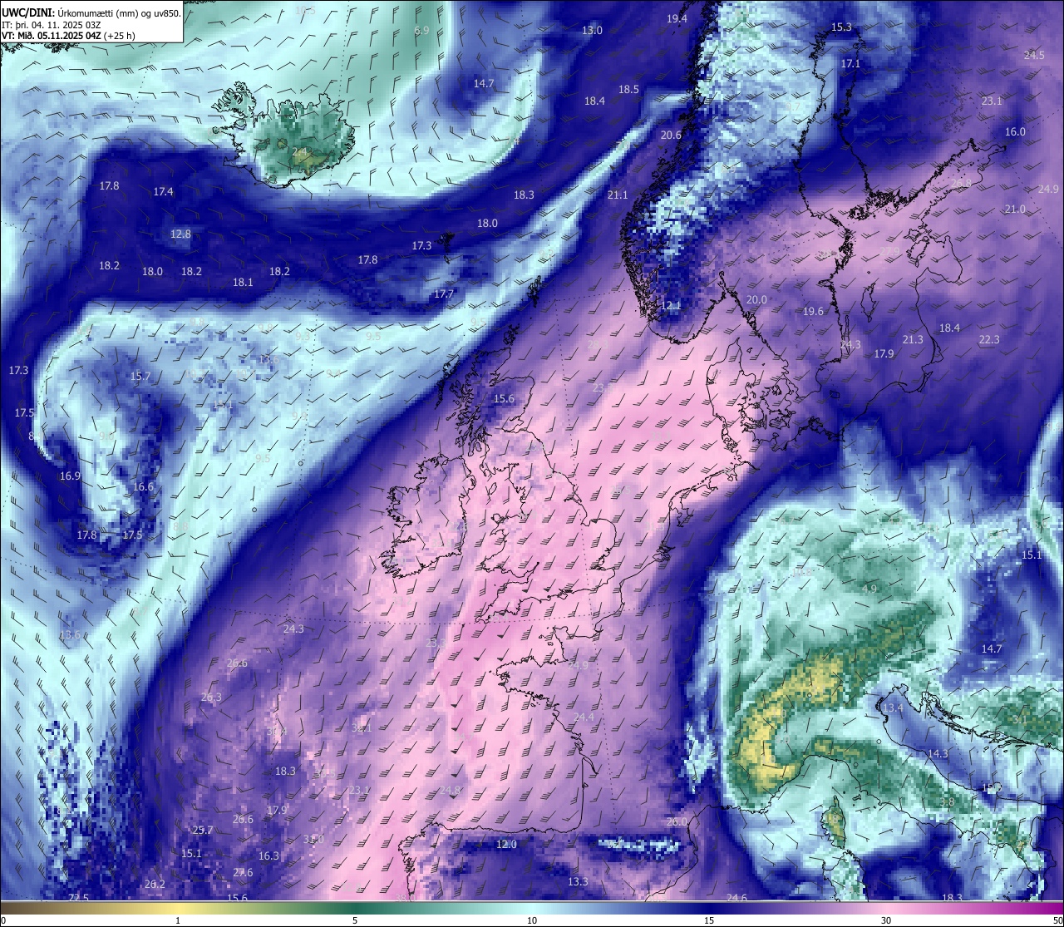Click the value 18.1 on the map
The width and height of the screenshot is (1064, 927).
coord(243,282)
